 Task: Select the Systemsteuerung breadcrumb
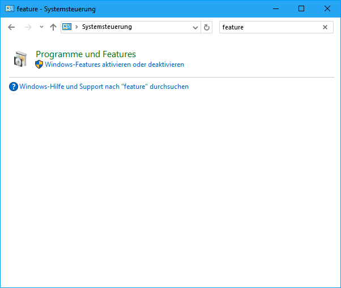(x=106, y=27)
